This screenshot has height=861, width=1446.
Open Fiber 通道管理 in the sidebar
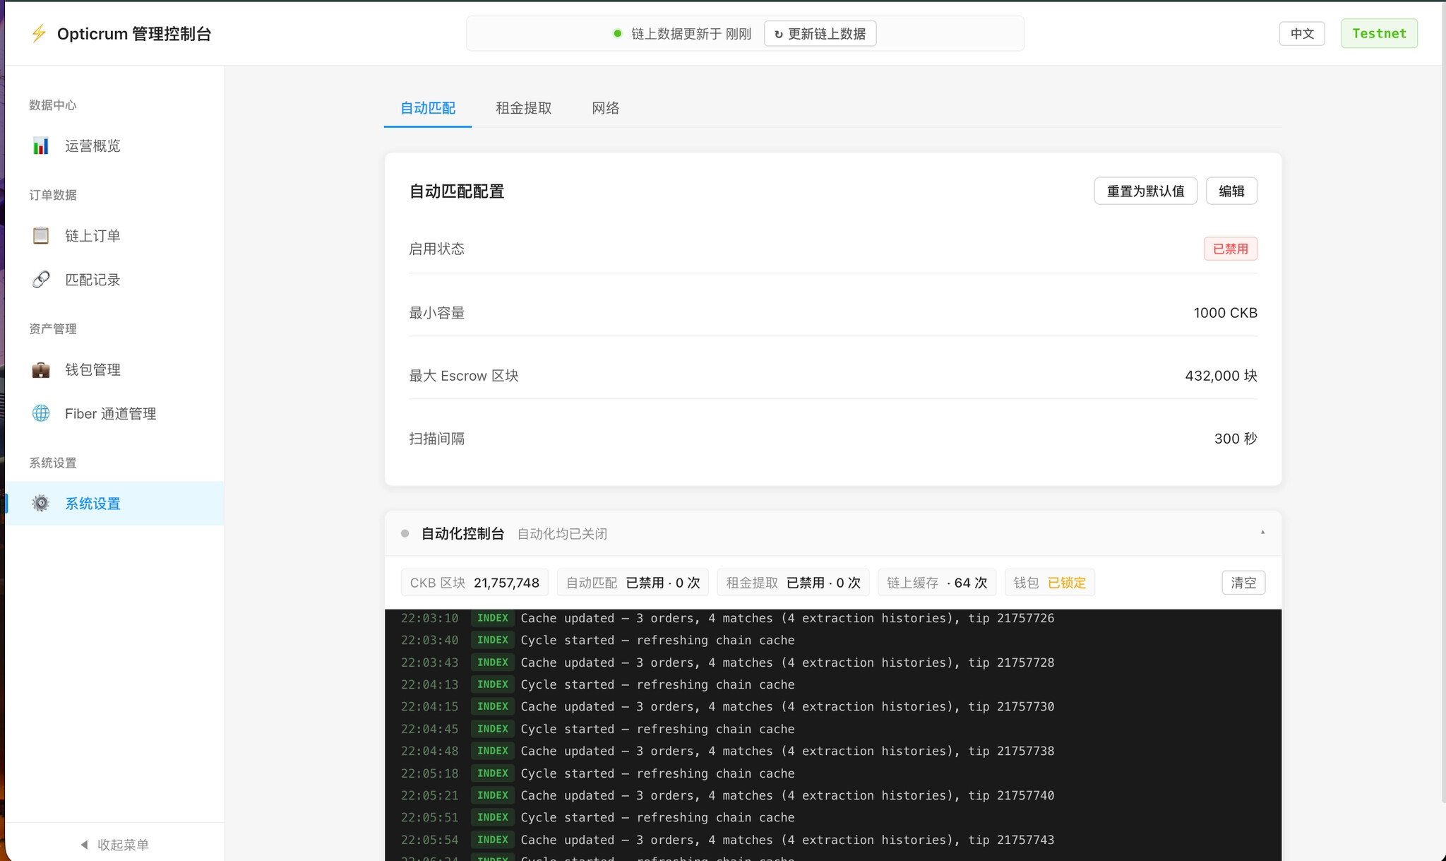(x=114, y=413)
